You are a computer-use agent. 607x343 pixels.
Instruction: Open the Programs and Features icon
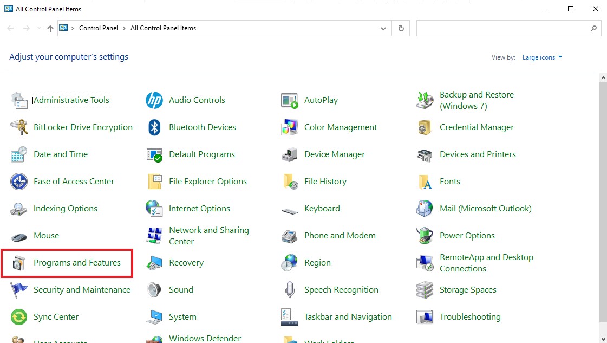19,263
